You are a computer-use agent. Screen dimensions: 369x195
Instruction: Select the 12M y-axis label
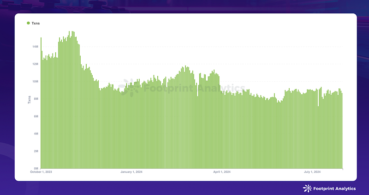point(36,64)
